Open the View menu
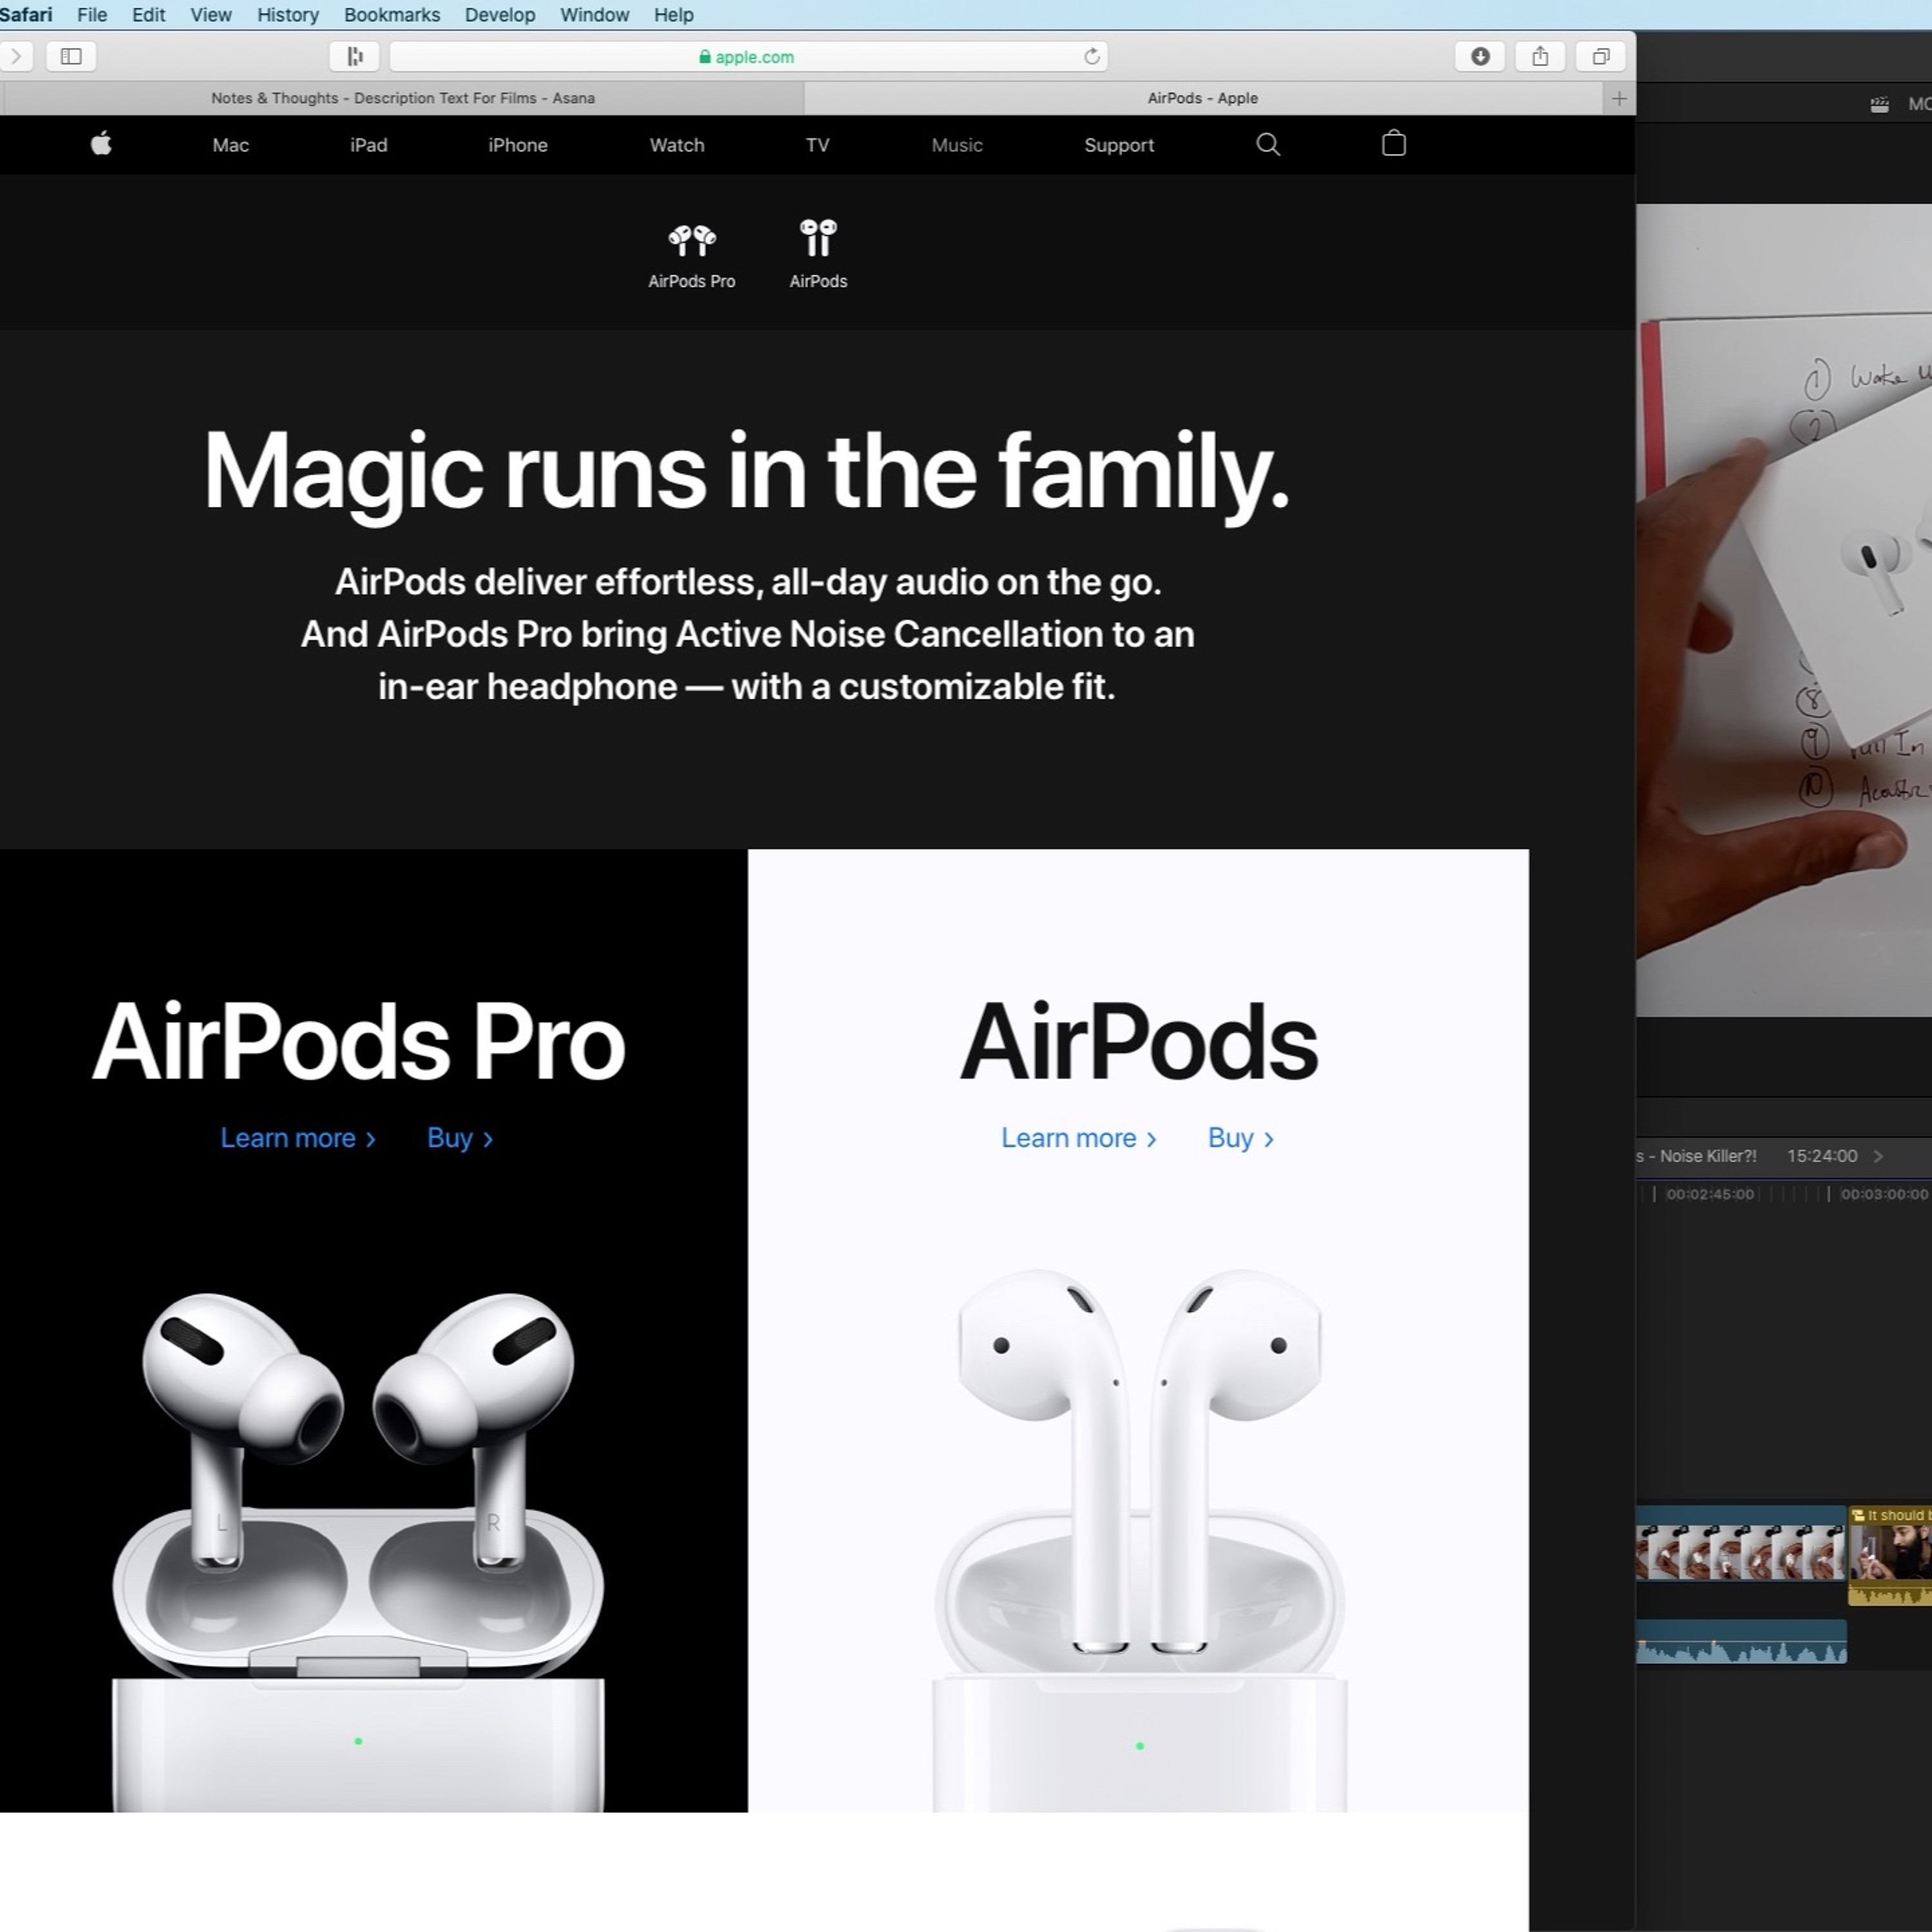 click(211, 15)
